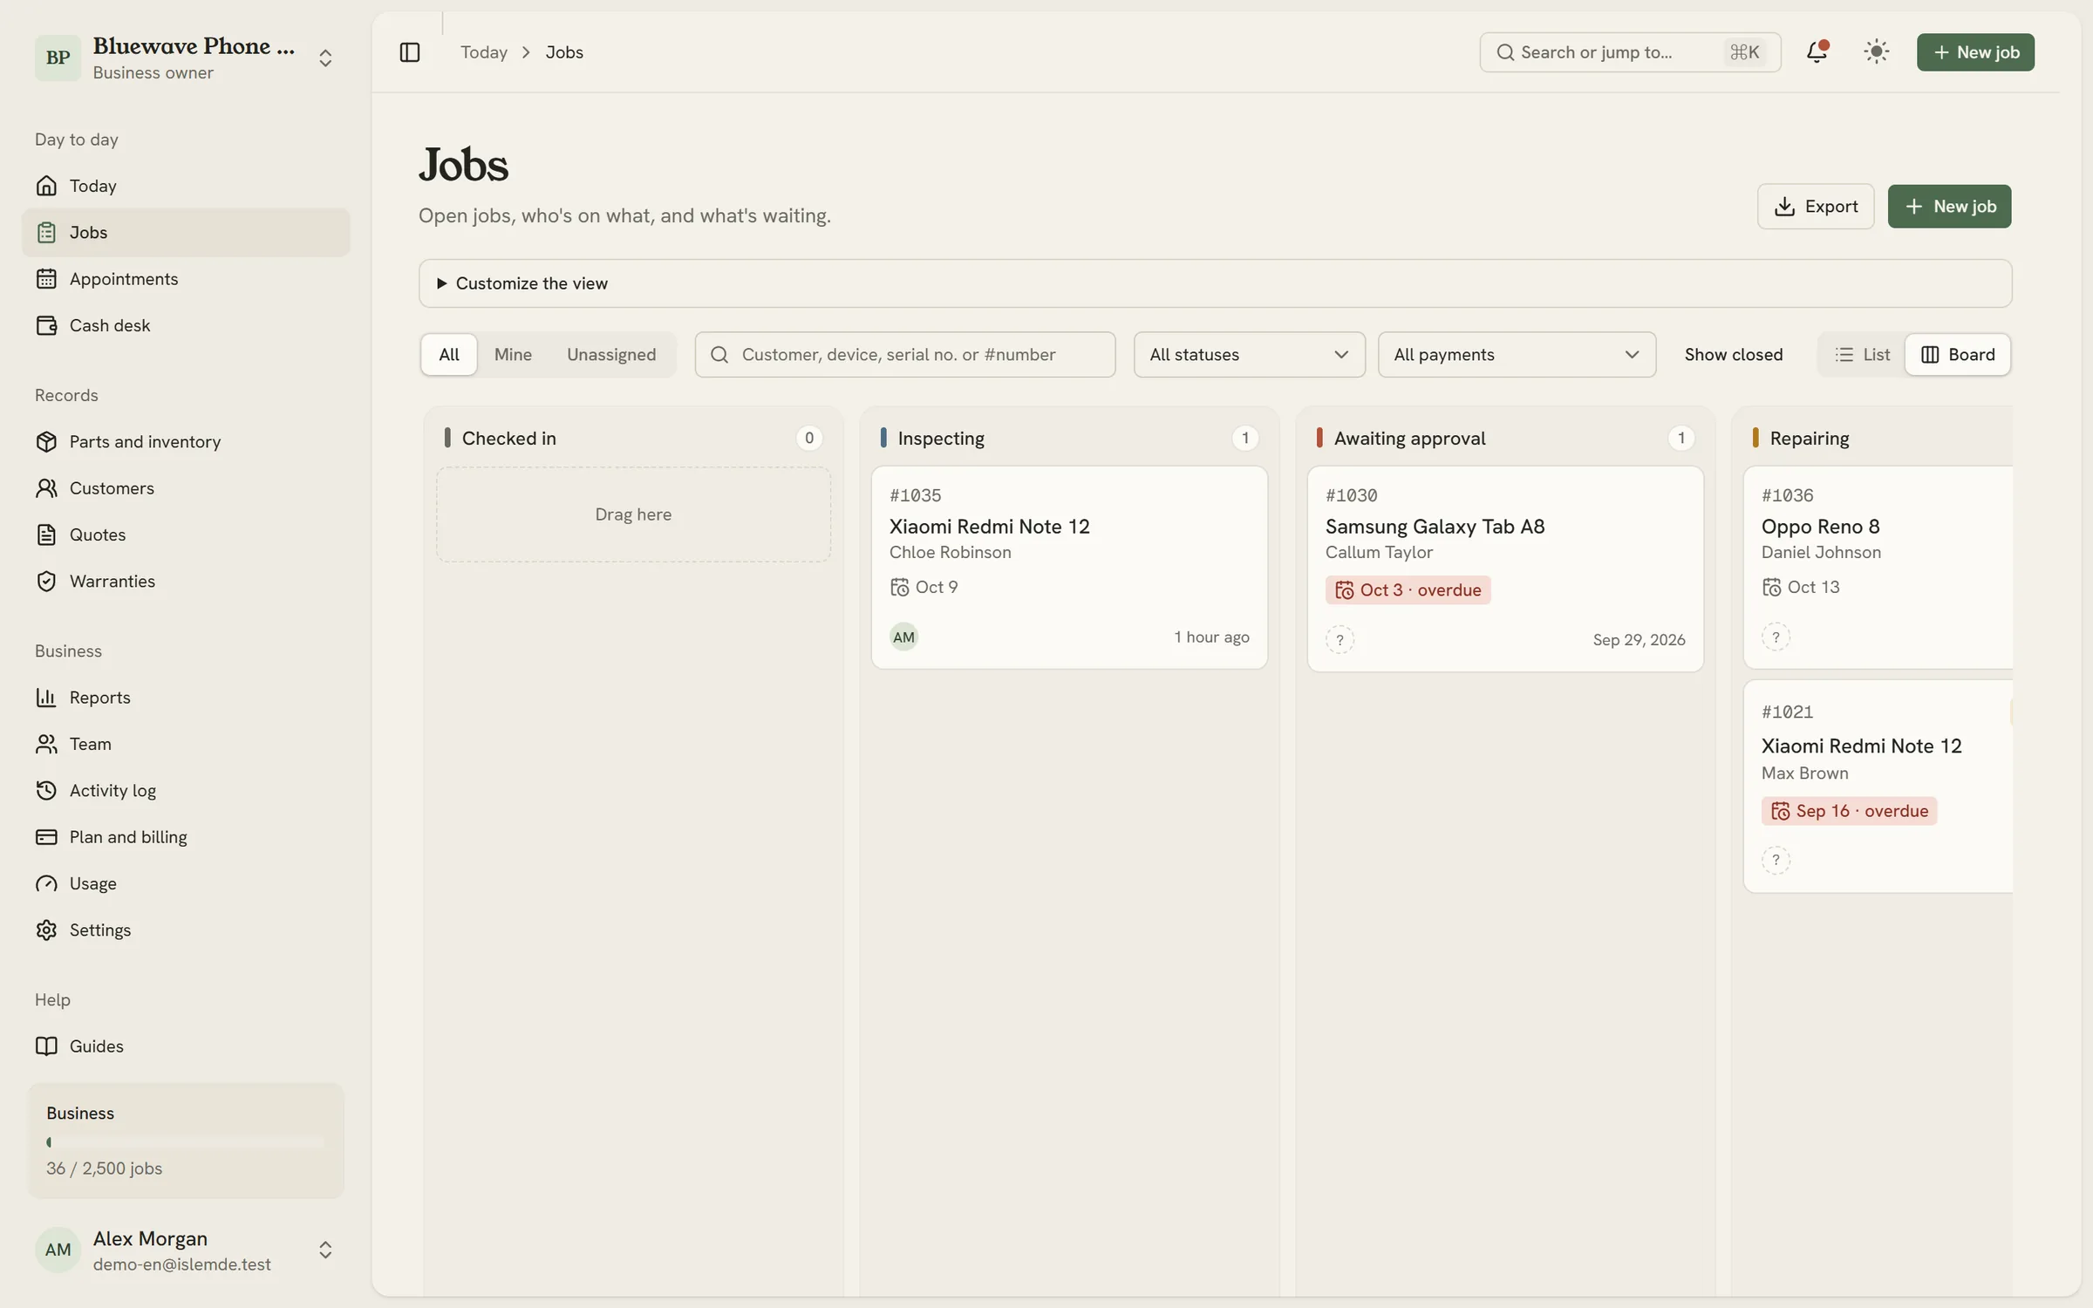Click the Oct 13 due date
The image size is (2093, 1308).
(x=1800, y=587)
